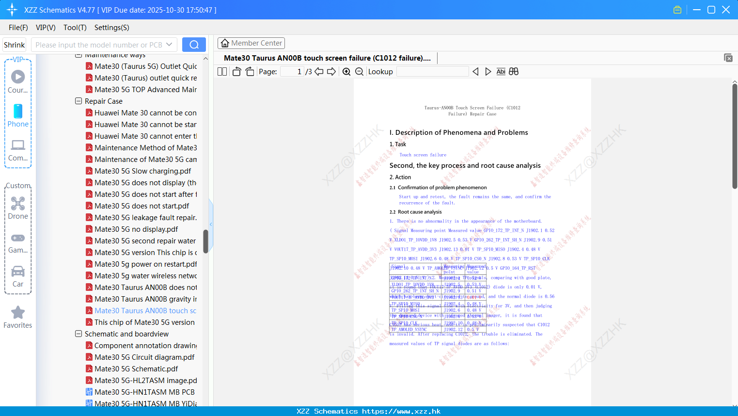The image size is (738, 416).
Task: Open the Tool(T) menu
Action: pyautogui.click(x=75, y=27)
